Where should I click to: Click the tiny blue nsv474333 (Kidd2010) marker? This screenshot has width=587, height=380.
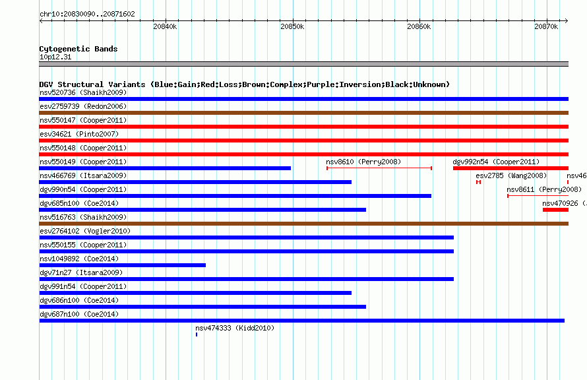click(x=197, y=334)
